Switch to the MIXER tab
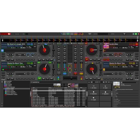Screen dimensions: 140x140 (x=59, y=43)
